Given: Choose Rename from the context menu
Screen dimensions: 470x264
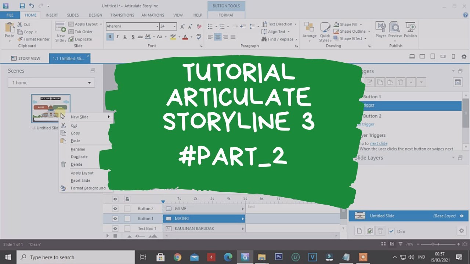Looking at the screenshot, I should pyautogui.click(x=78, y=149).
